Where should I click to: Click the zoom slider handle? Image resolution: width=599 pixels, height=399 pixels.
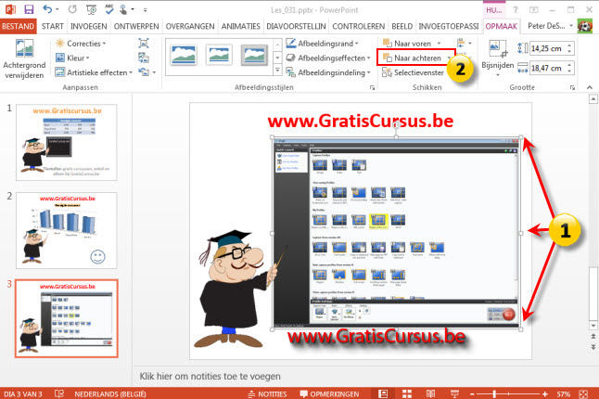[494, 394]
